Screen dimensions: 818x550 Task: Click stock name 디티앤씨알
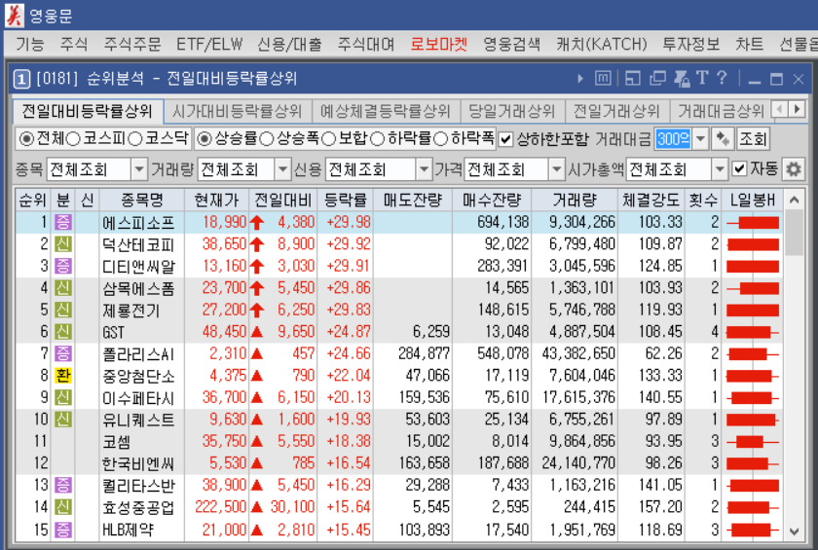138,267
